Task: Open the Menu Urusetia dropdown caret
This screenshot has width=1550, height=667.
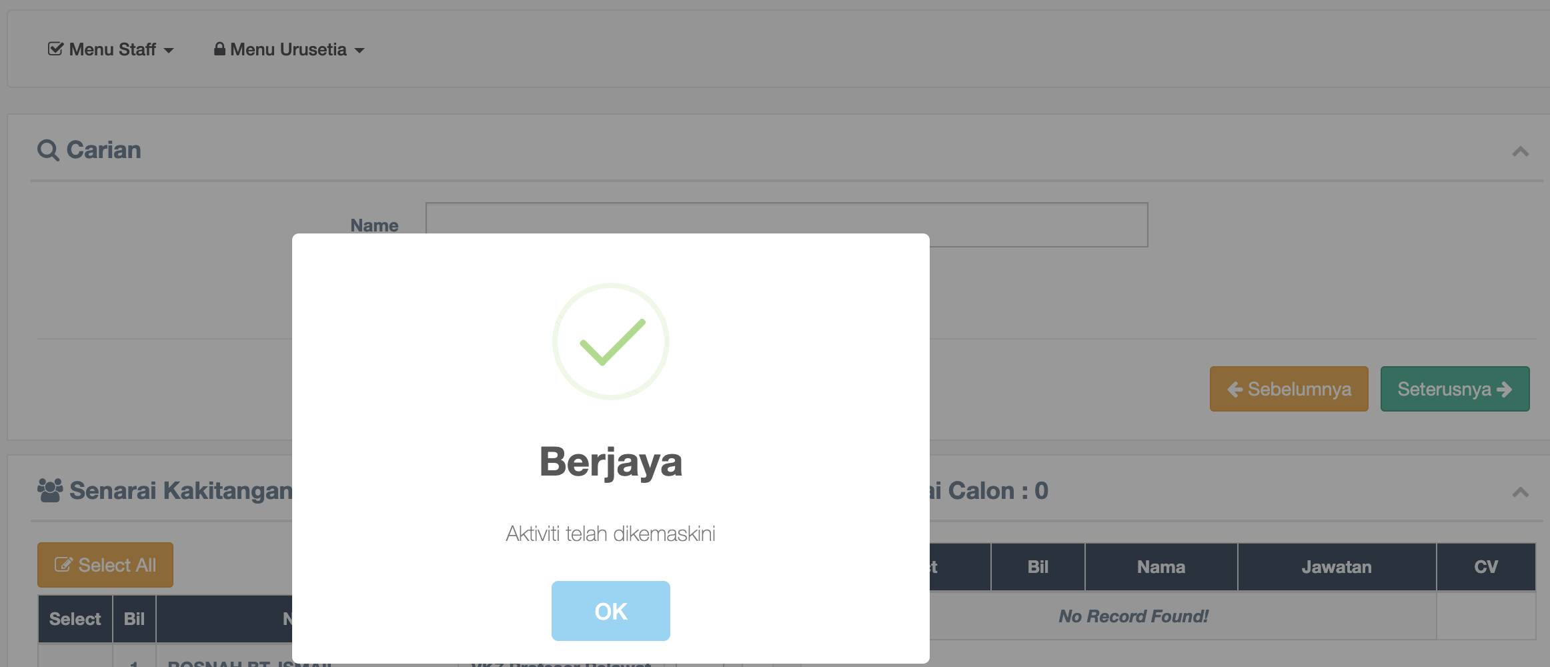Action: point(359,51)
